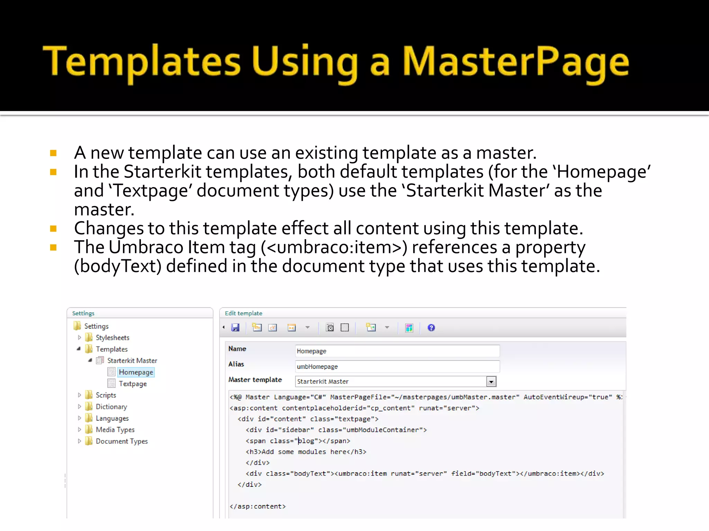Click the Insert master template content icon

tap(371, 327)
